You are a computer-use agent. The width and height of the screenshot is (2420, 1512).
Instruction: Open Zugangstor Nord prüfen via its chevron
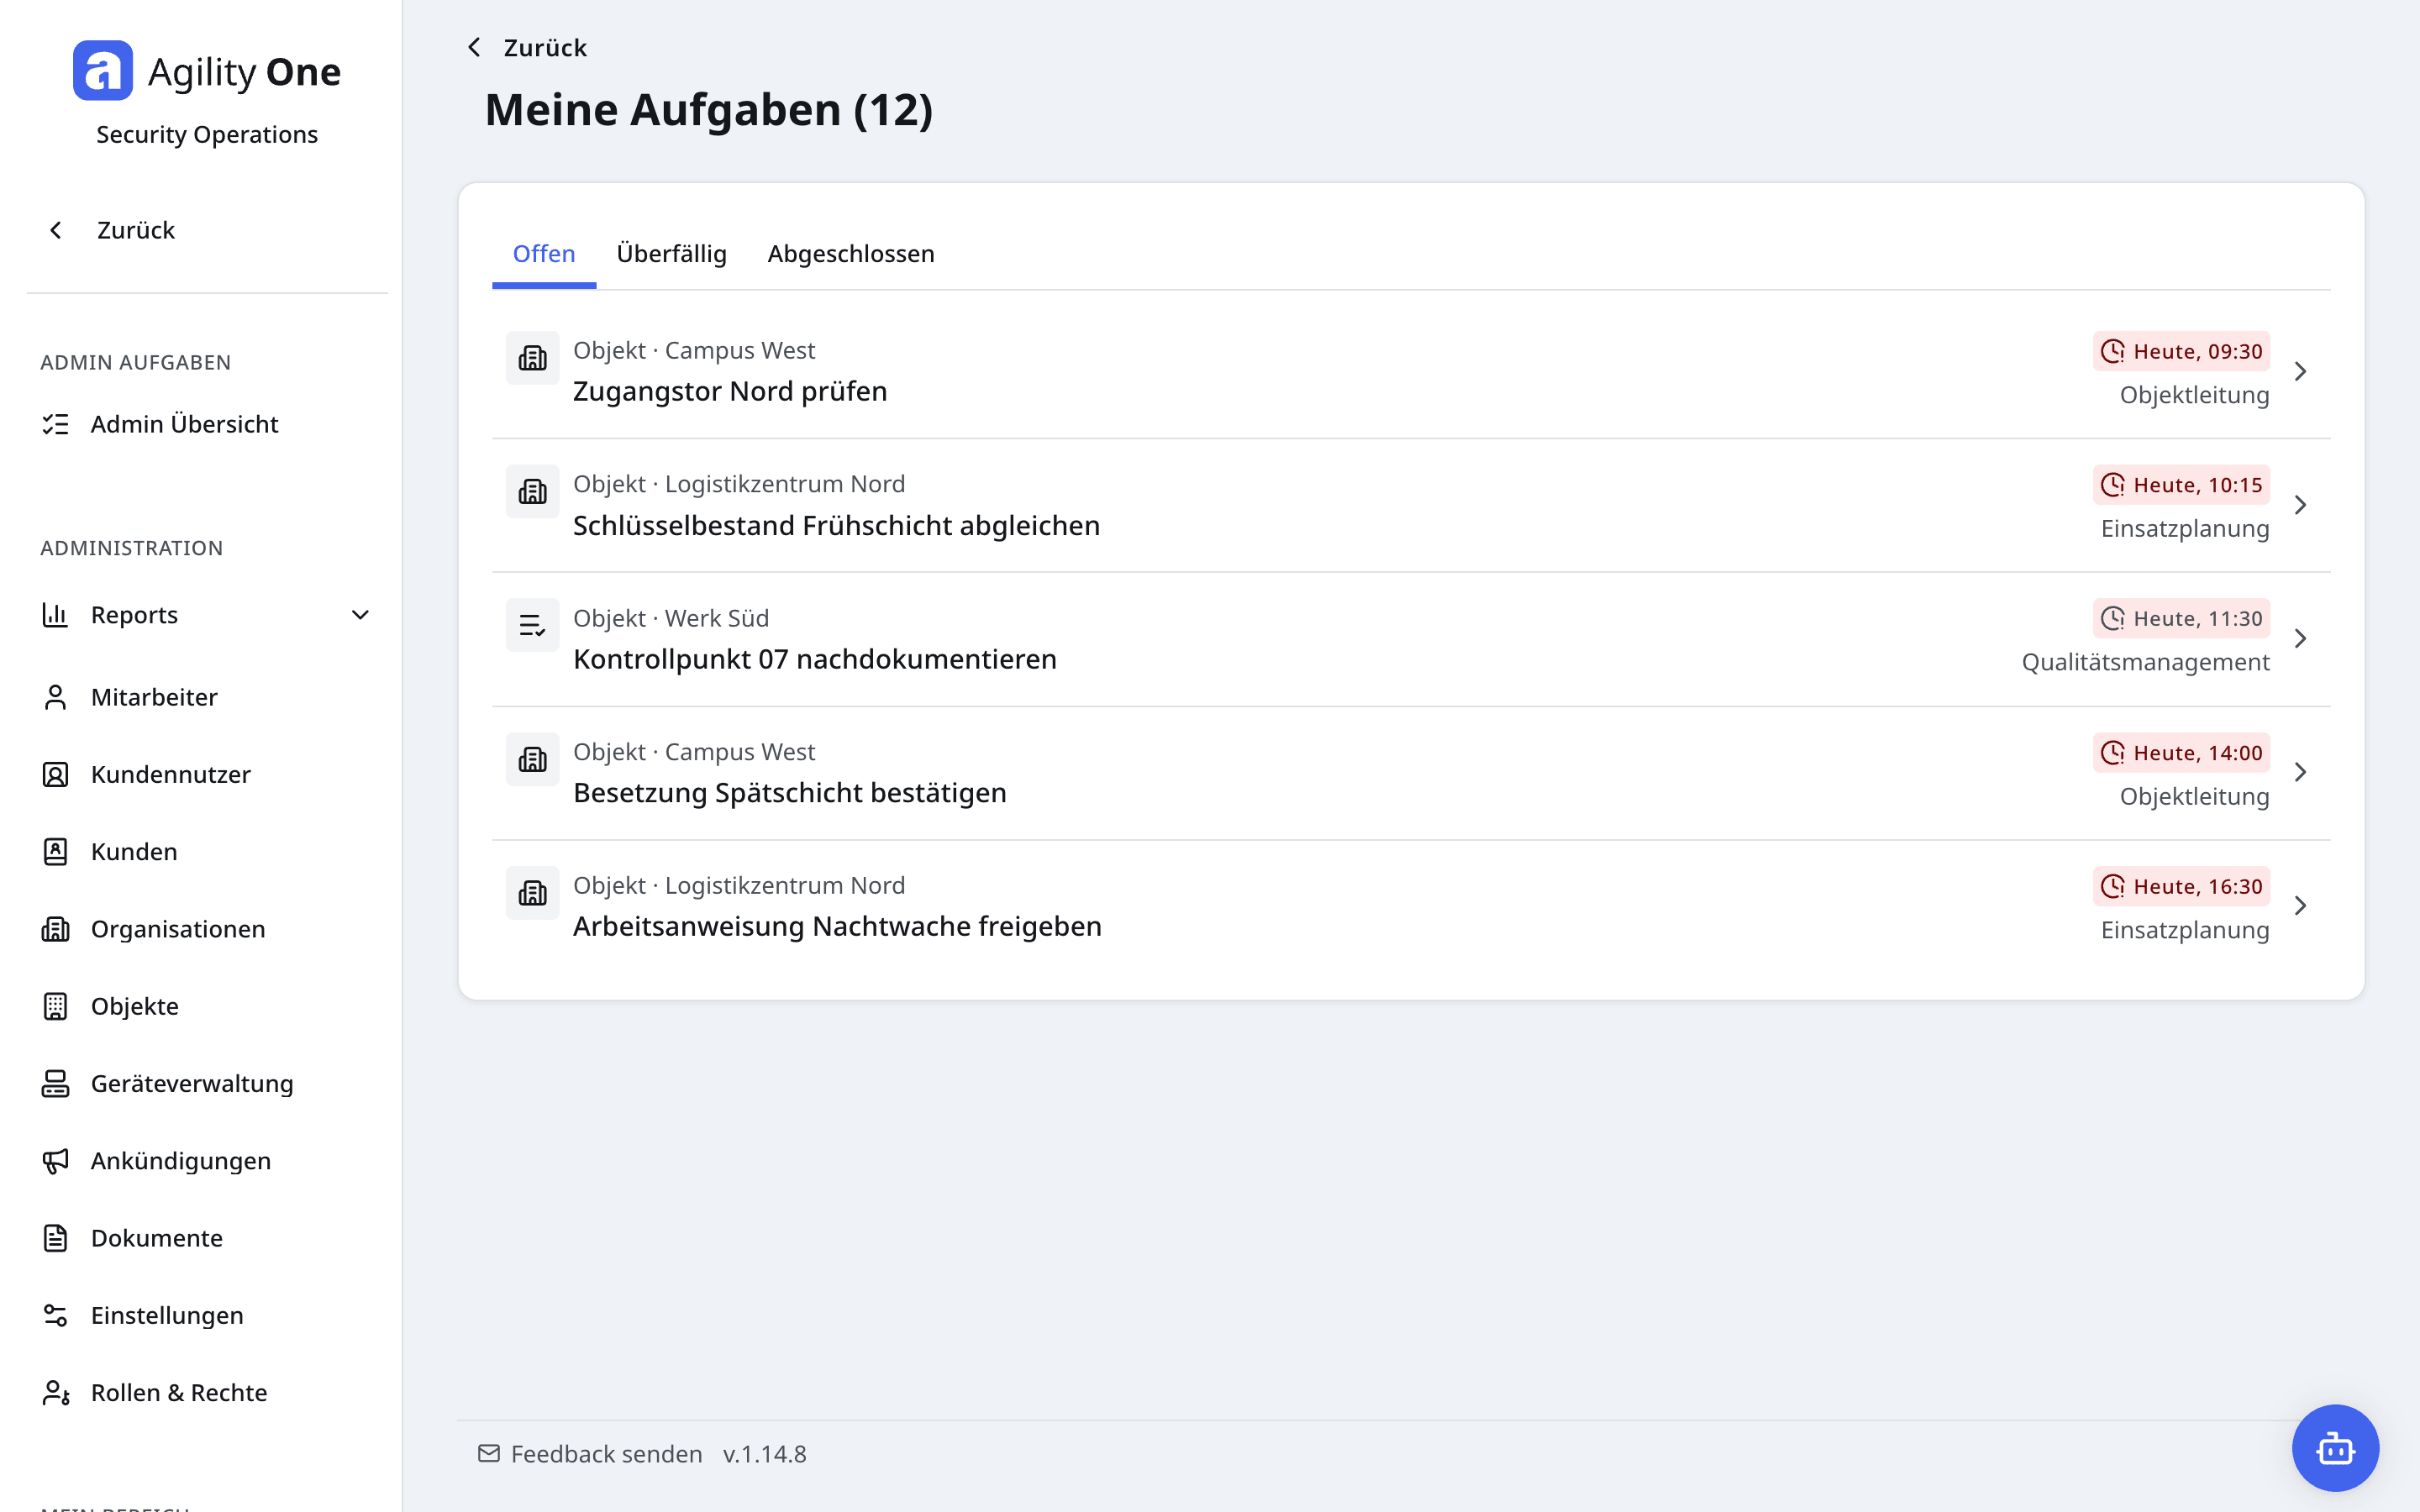coord(2300,371)
